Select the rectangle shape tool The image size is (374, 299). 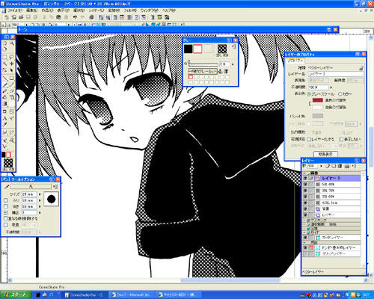pyautogui.click(x=12, y=78)
